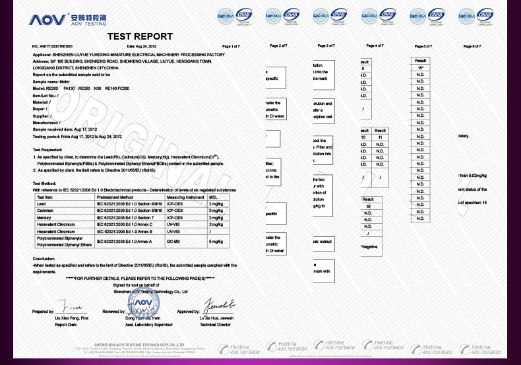Click the 'Sample name: Motor' line
521x365 pixels.
click(51, 82)
